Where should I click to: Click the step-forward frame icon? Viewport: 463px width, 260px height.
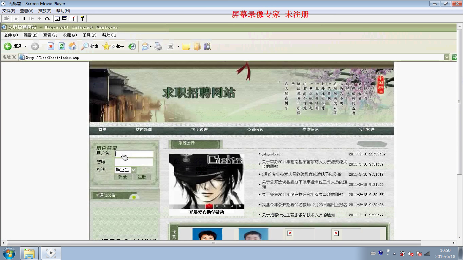pos(32,19)
